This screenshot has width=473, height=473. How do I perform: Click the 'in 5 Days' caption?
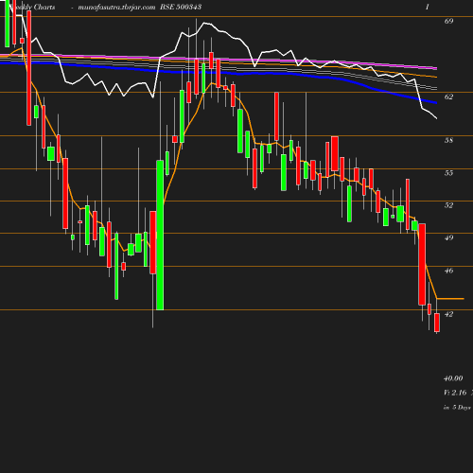[x=457, y=408]
